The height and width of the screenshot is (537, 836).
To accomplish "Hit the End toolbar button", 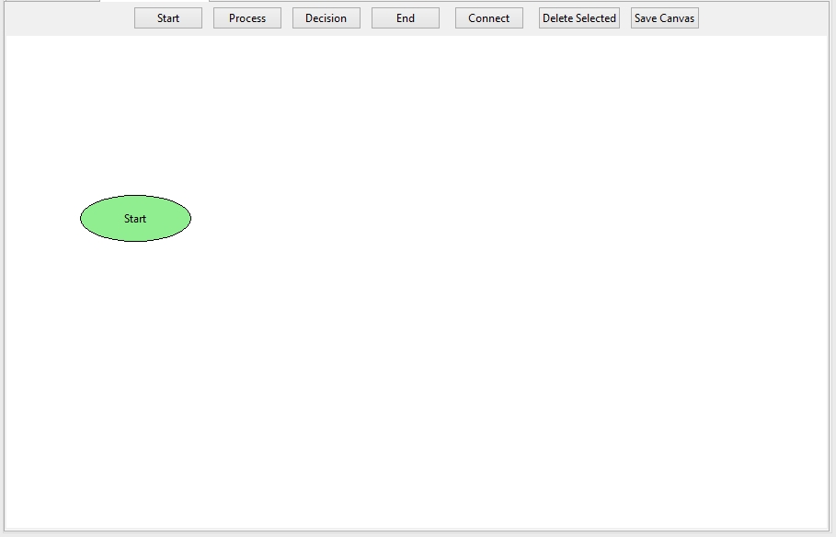I will 406,18.
